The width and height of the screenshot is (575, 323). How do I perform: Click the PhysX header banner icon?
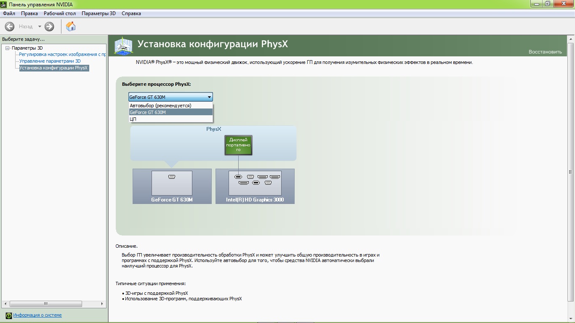tap(124, 45)
